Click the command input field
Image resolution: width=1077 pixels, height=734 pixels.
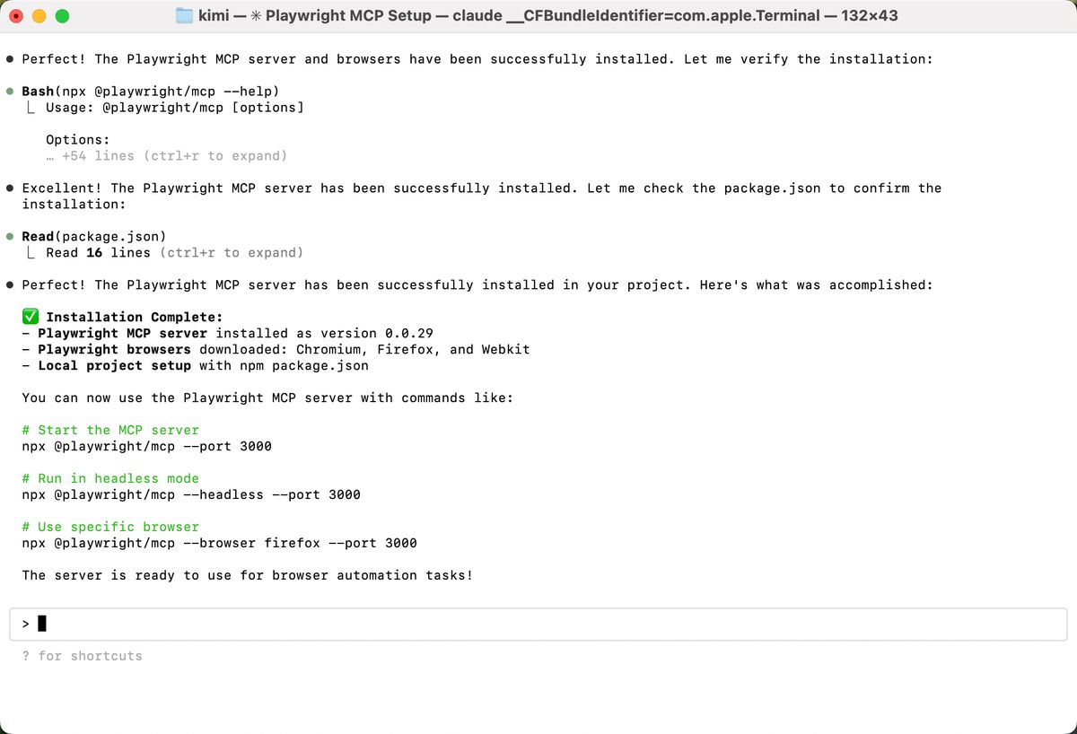click(538, 624)
